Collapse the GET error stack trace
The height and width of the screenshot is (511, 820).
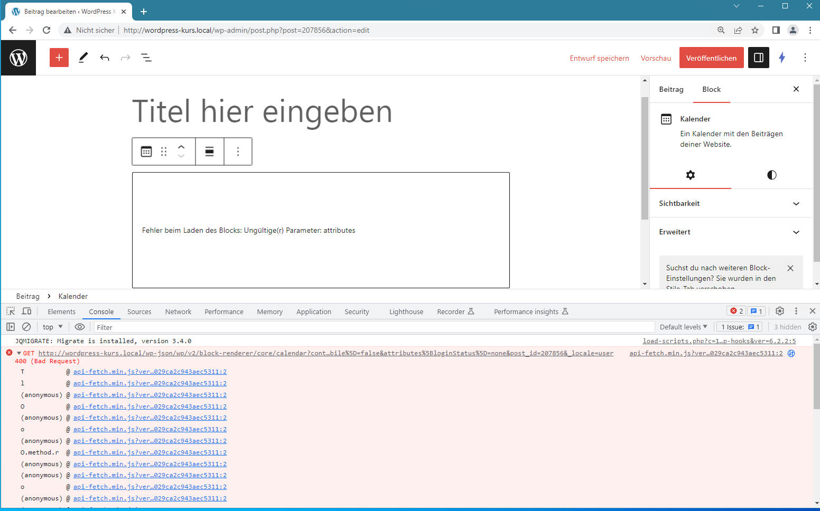click(19, 353)
